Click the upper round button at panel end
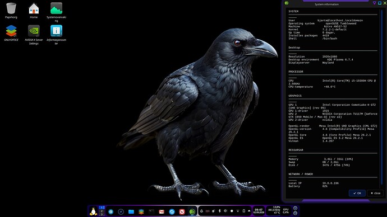Screen dimensions: 387x217 [295, 208]
